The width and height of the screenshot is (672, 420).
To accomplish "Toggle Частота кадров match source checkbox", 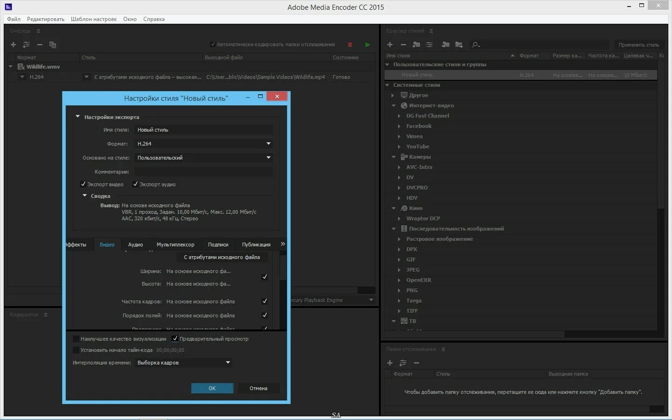I will pyautogui.click(x=265, y=301).
